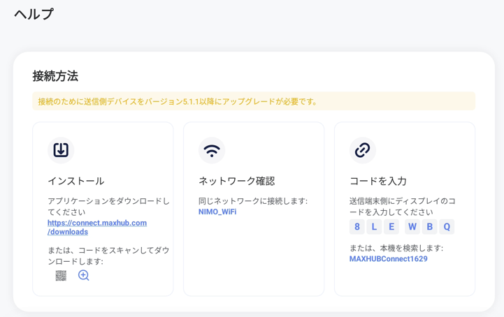
Task: Click the ネットワーク確認 card heading
Action: pyautogui.click(x=236, y=181)
